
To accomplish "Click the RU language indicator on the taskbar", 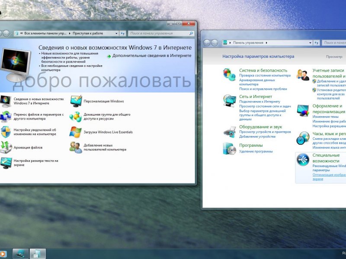I will [x=344, y=253].
